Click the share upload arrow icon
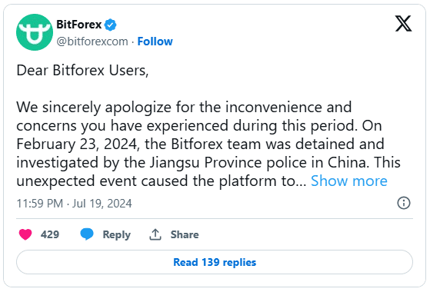430x292 pixels. coord(155,234)
